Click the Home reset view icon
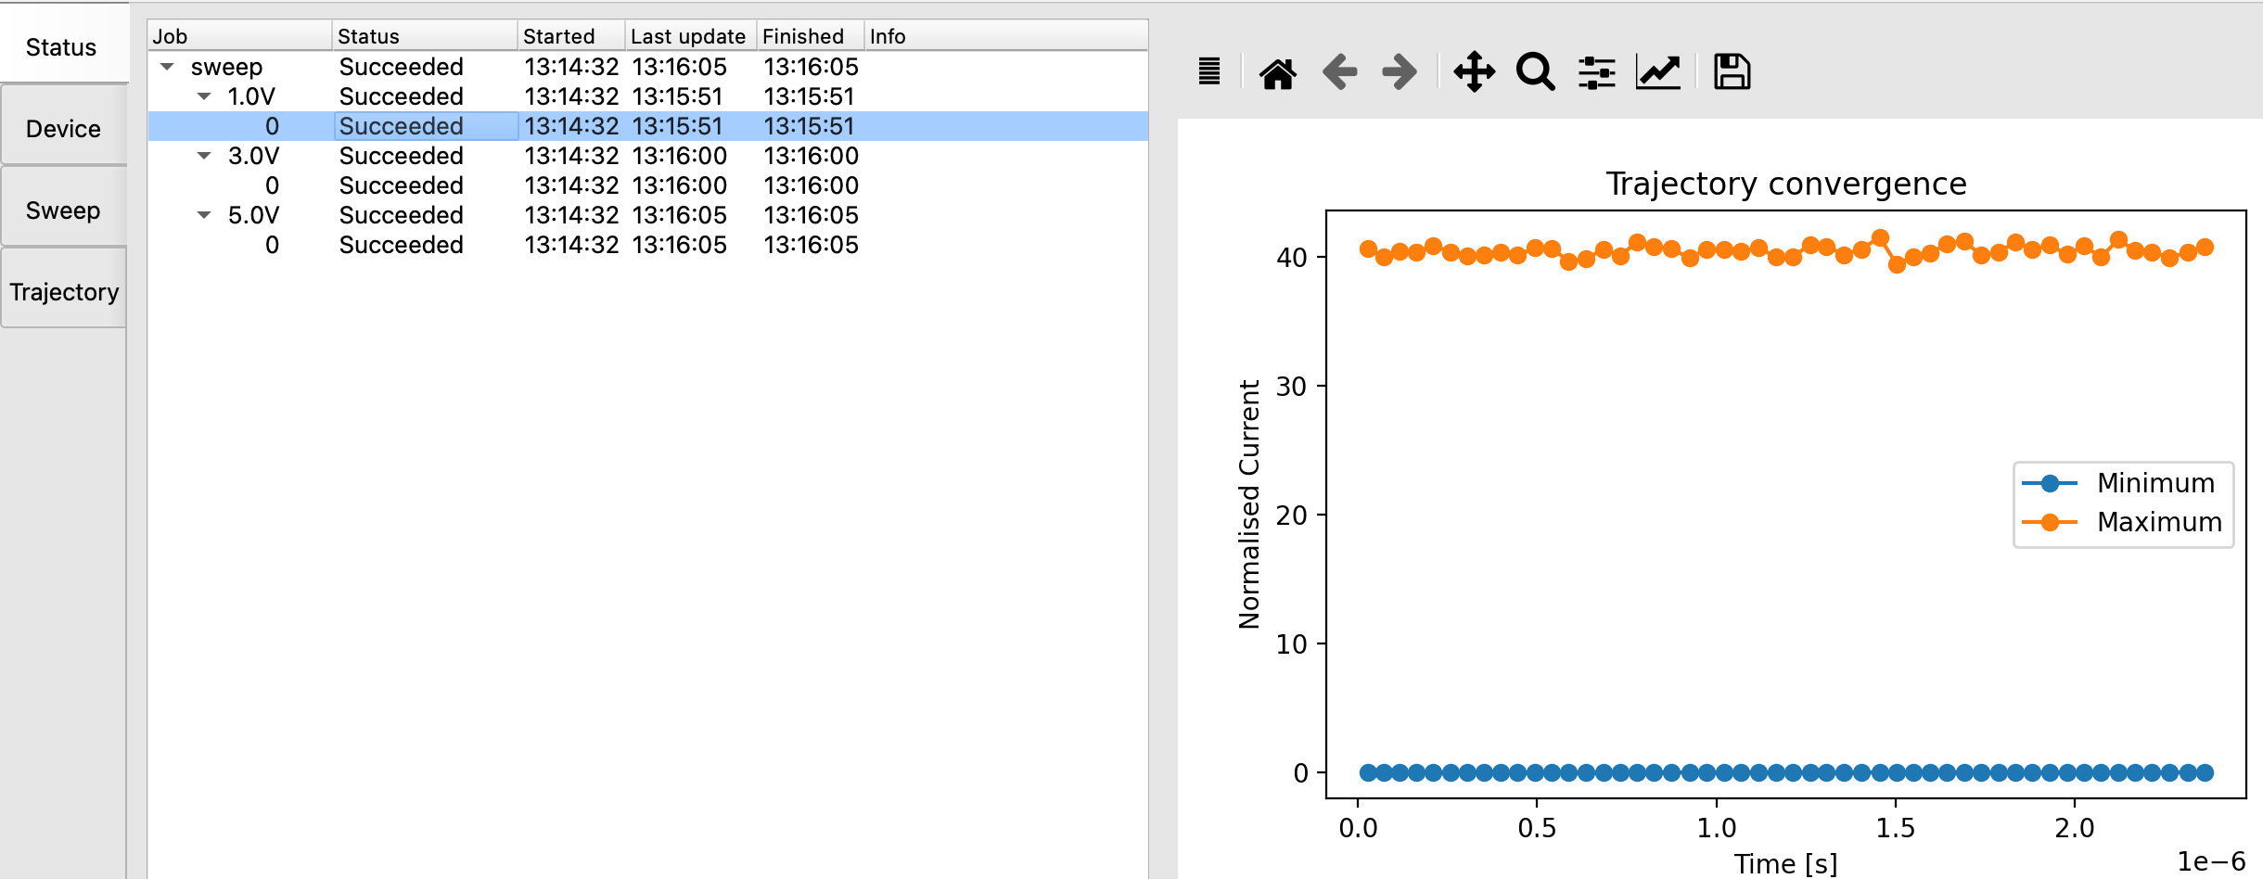The width and height of the screenshot is (2263, 879). pyautogui.click(x=1277, y=72)
